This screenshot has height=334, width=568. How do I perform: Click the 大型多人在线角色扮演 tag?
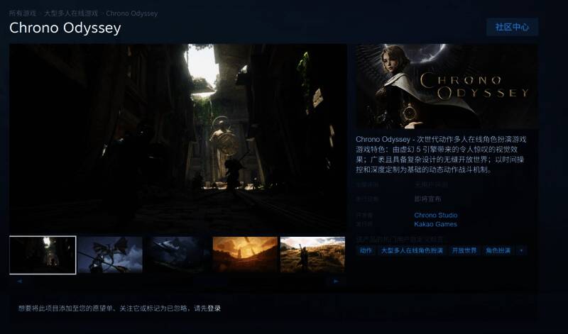coord(412,250)
